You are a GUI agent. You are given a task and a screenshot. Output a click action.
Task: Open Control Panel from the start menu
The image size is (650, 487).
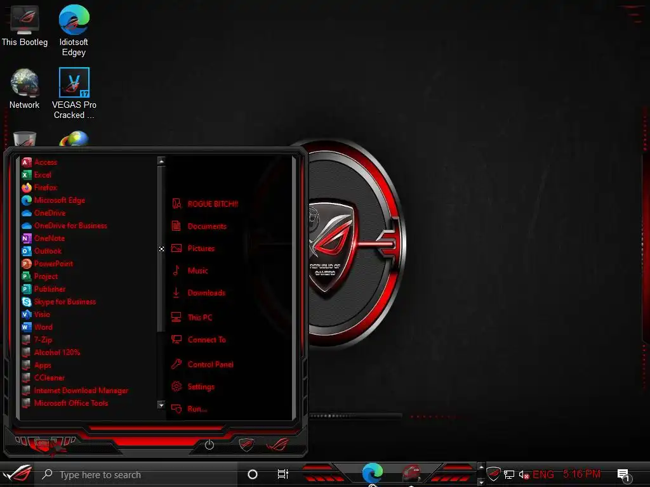202,365
